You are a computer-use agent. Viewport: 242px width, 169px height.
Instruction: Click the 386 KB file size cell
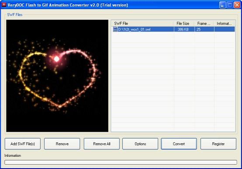click(183, 29)
